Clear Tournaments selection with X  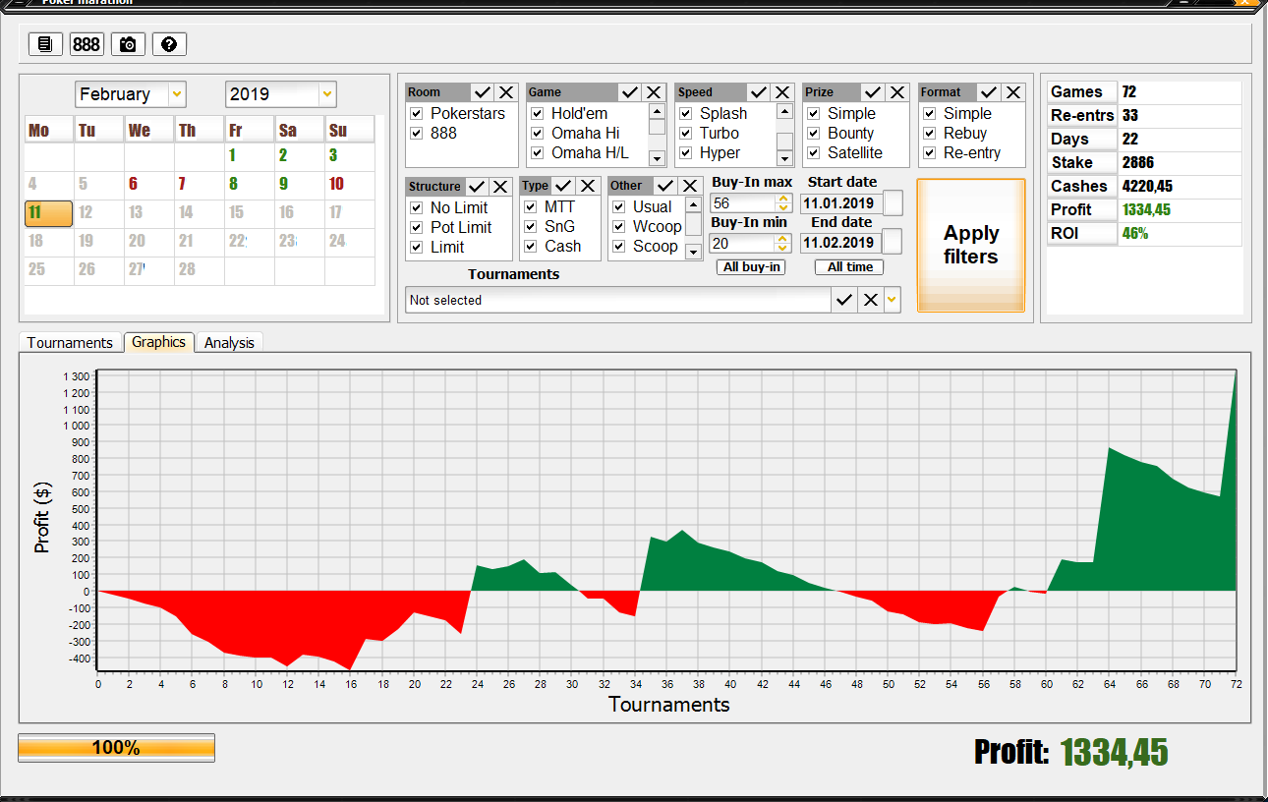coord(870,300)
